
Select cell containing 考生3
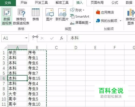pyautogui.click(x=37, y=94)
